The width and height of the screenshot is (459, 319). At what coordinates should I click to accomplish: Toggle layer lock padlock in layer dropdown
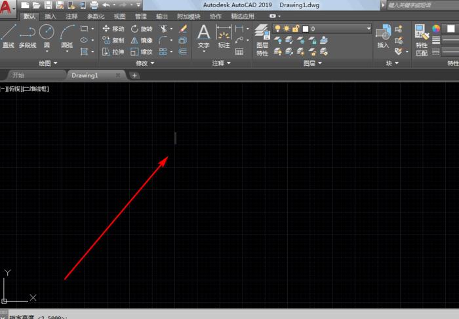[x=296, y=28]
